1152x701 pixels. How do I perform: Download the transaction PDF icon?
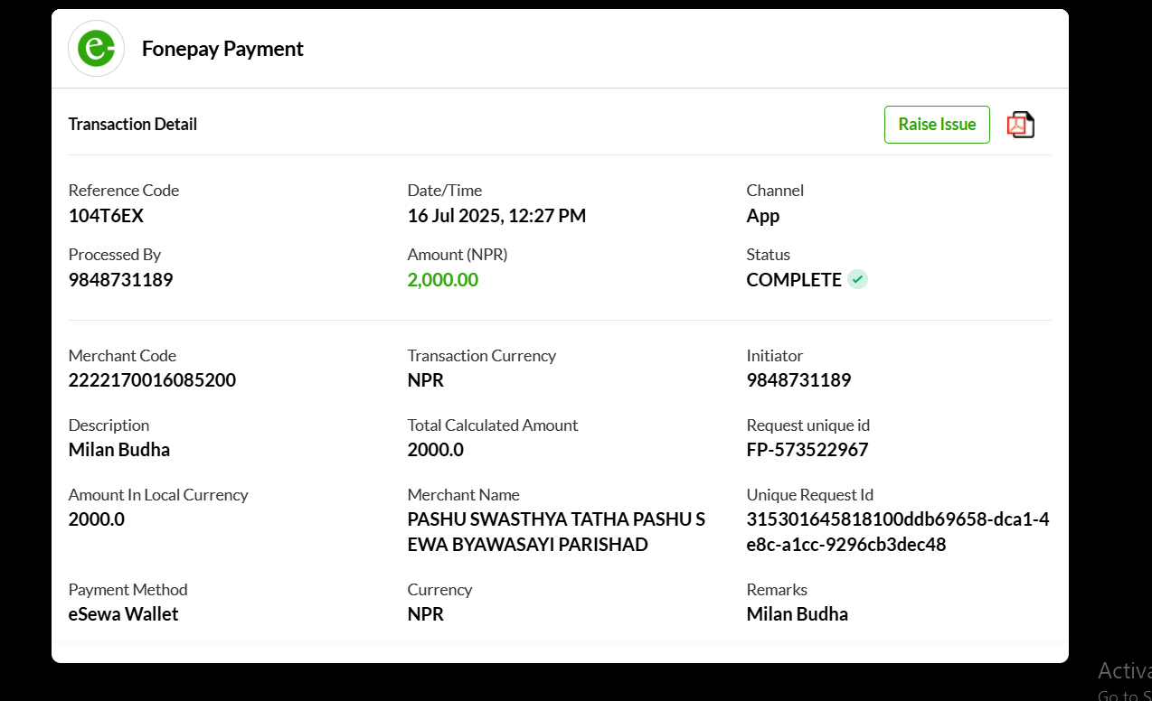1021,125
